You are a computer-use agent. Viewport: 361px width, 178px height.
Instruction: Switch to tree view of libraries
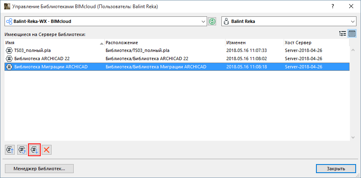coord(343,34)
